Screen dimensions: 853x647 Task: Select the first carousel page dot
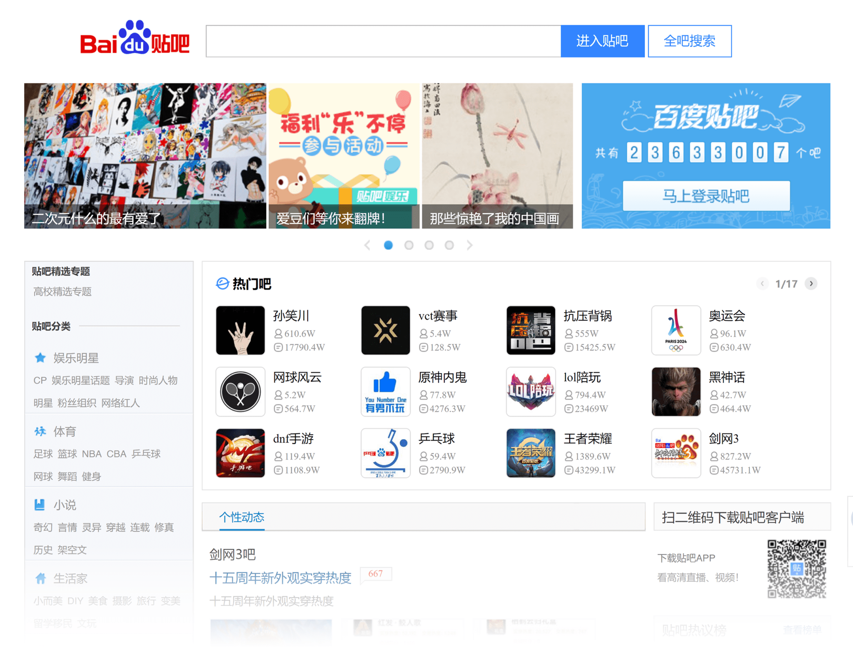pos(388,245)
